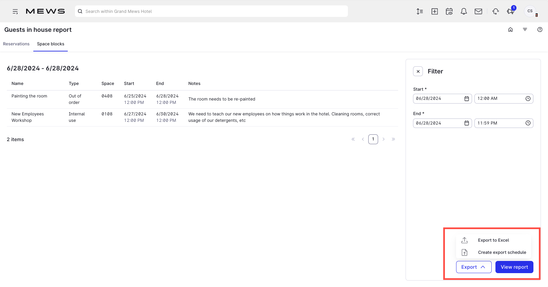The width and height of the screenshot is (548, 287).
Task: Open the messages envelope icon
Action: [478, 12]
